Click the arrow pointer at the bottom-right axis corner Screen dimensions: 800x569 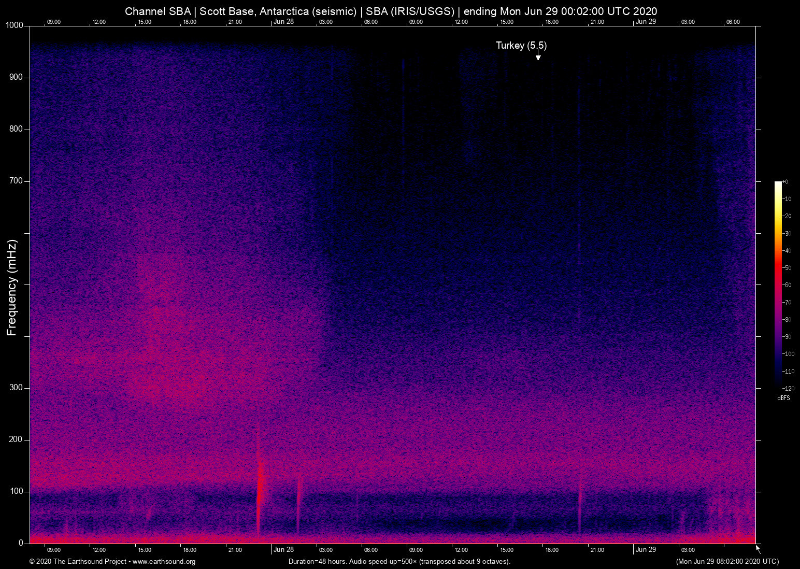coord(758,549)
